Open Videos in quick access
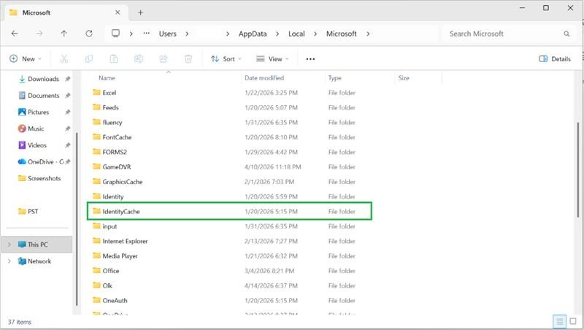This screenshot has height=330, width=584. pyautogui.click(x=37, y=145)
